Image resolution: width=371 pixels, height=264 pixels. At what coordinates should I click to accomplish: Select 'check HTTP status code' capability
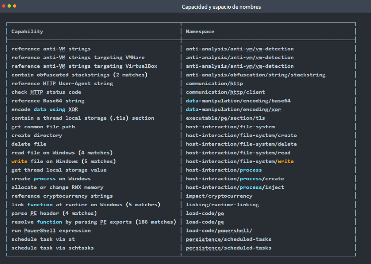click(46, 92)
